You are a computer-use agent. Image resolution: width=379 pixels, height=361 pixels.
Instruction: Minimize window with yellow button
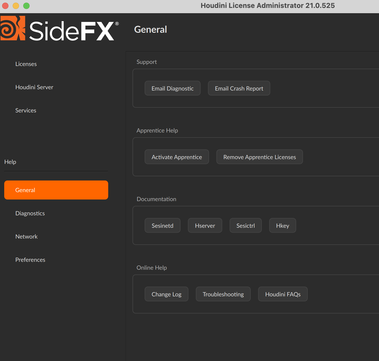[16, 6]
